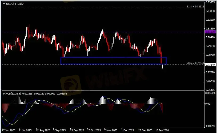
Task: Select the 0.79630 price axis label
Action: pyautogui.click(x=210, y=46)
